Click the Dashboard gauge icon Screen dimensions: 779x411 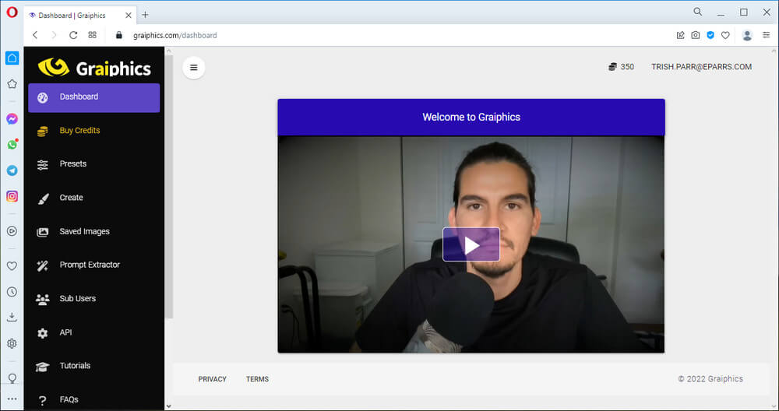(x=43, y=98)
